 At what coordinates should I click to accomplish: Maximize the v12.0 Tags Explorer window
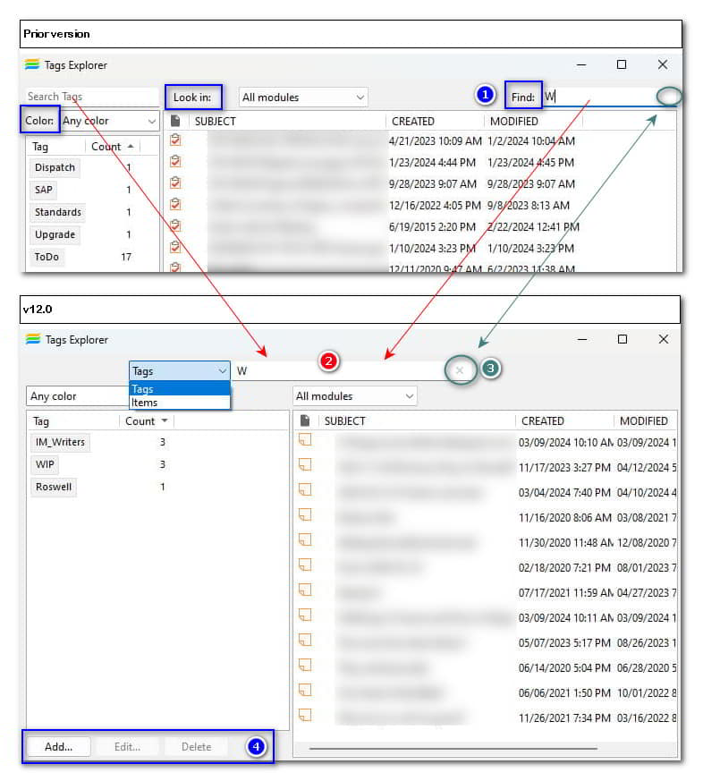(x=623, y=339)
